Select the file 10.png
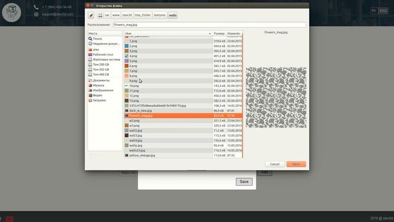Viewport: 394px width, 222px height. (183, 86)
